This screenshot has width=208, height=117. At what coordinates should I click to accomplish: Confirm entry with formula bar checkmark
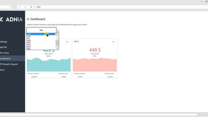click(25, 7)
